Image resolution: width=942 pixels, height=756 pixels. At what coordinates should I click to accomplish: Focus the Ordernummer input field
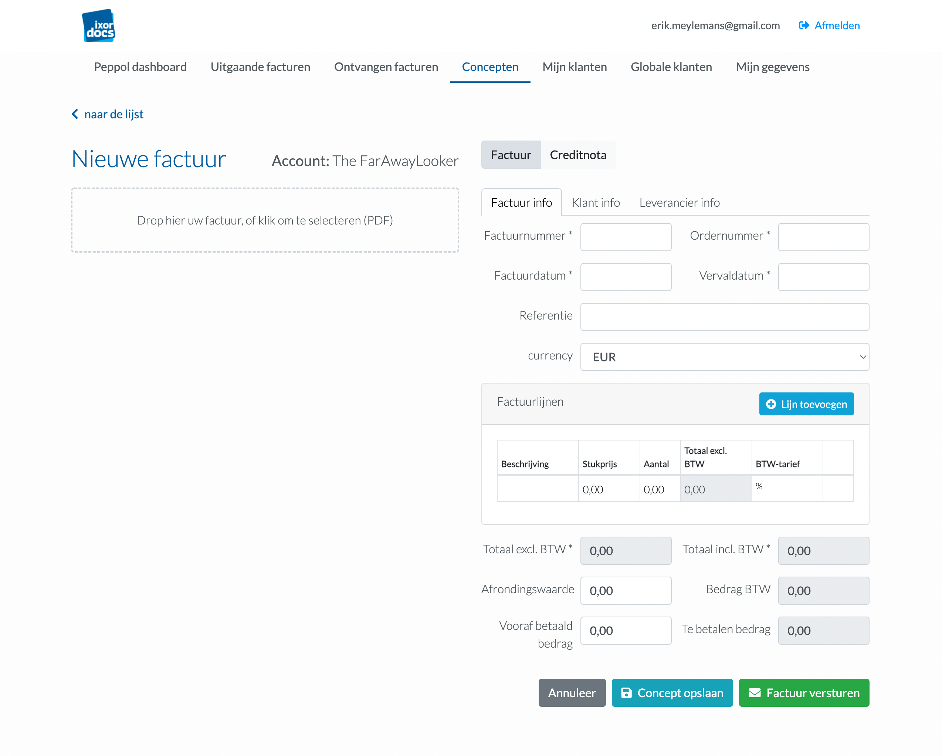pos(824,237)
